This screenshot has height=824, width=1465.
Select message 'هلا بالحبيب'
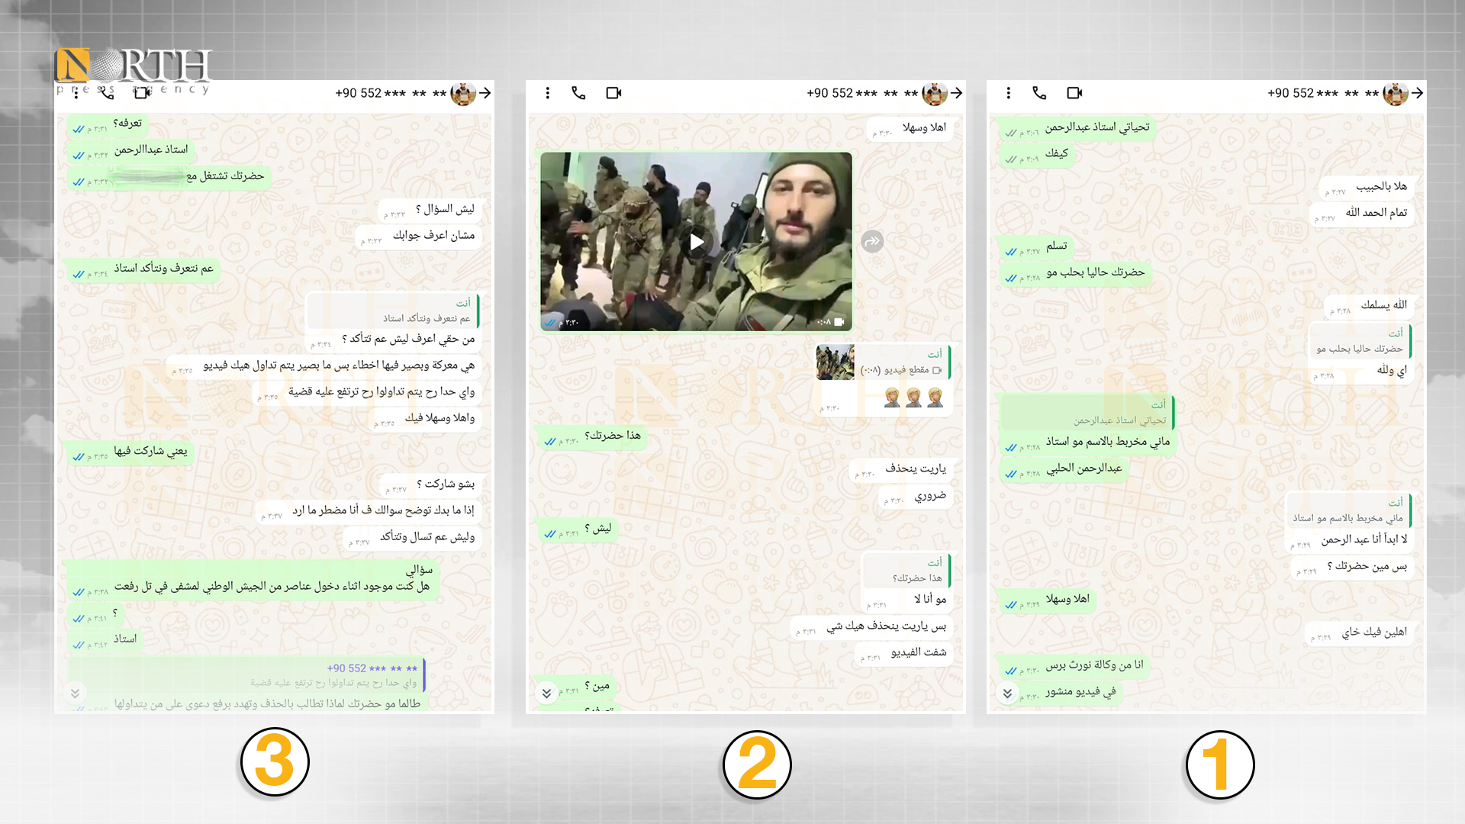[x=1366, y=187]
